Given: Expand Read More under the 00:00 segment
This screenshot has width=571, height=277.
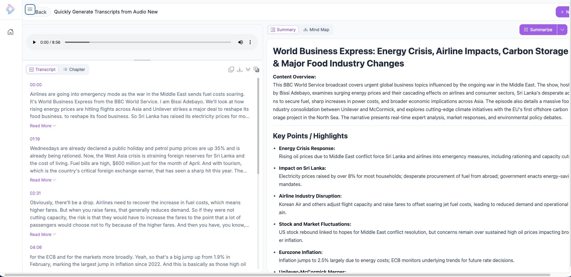Looking at the screenshot, I should tap(42, 126).
